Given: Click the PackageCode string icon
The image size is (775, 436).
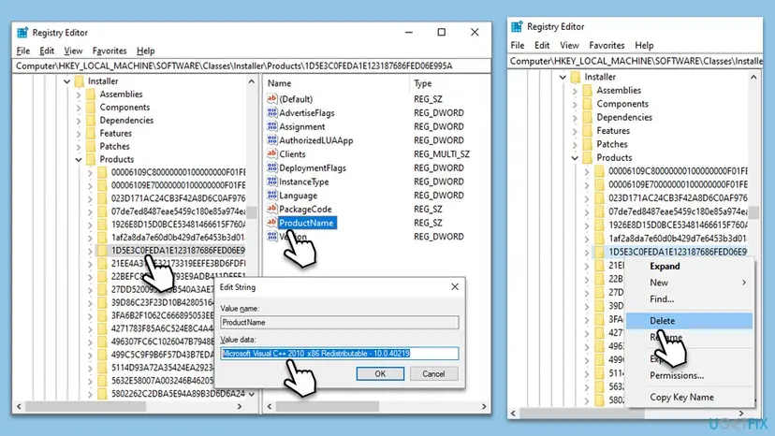Looking at the screenshot, I should [x=271, y=209].
